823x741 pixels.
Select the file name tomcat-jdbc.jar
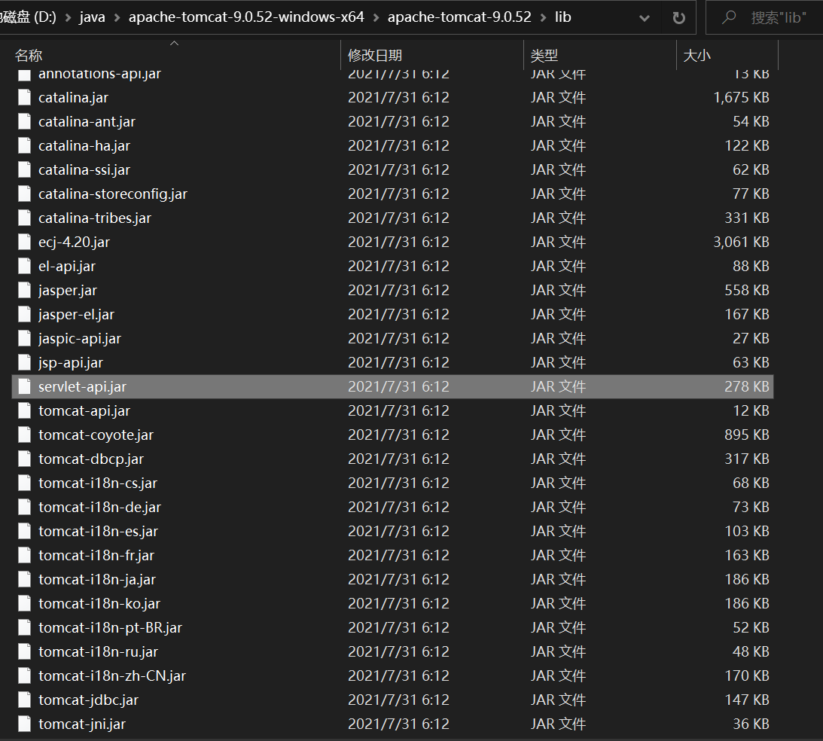(89, 700)
